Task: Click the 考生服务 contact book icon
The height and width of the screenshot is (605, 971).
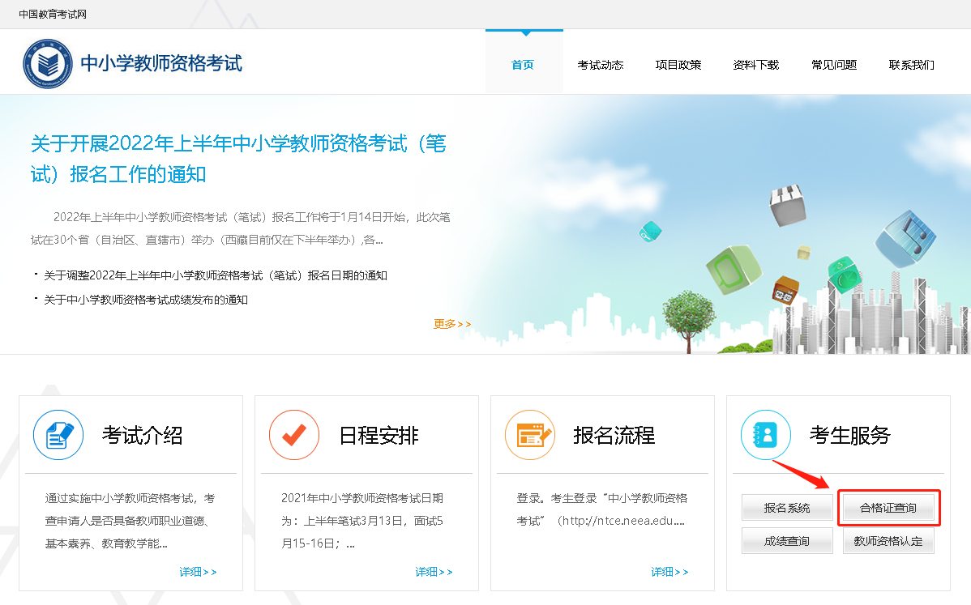Action: (x=766, y=435)
